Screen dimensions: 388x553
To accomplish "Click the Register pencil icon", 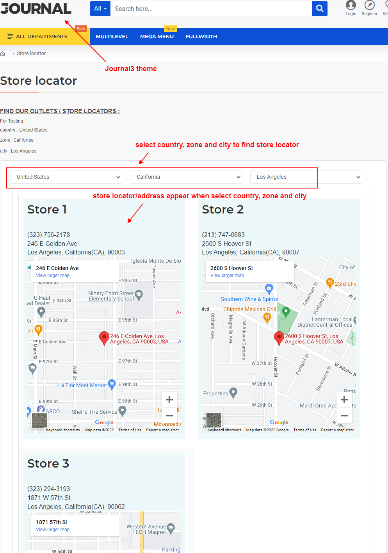I will coord(369,6).
